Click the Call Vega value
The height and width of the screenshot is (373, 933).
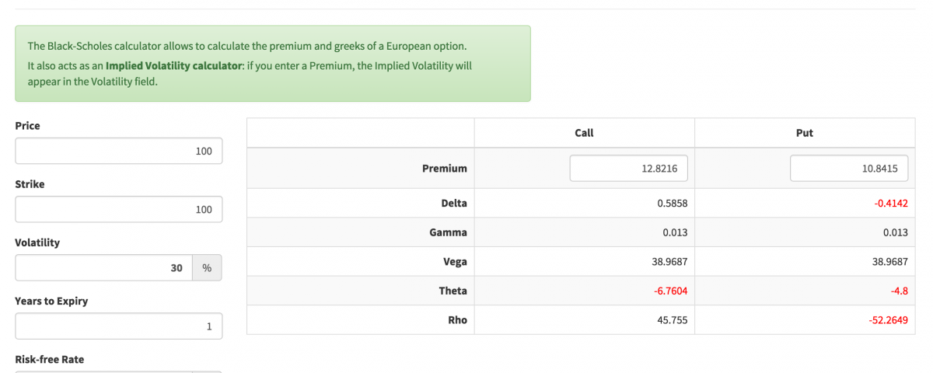669,262
